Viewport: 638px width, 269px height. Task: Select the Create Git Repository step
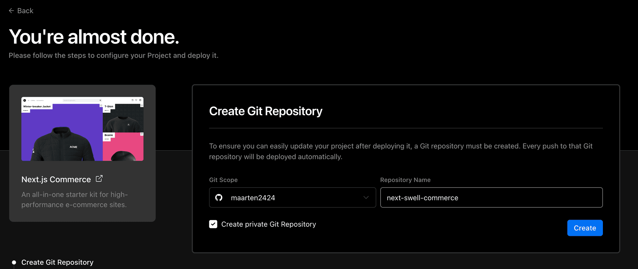(x=57, y=262)
